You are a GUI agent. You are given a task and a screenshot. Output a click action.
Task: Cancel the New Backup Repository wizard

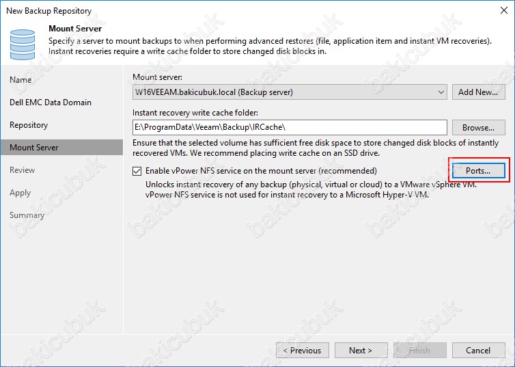coord(478,351)
